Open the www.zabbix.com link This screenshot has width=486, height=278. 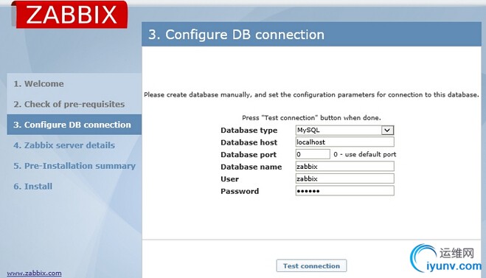pyautogui.click(x=34, y=274)
